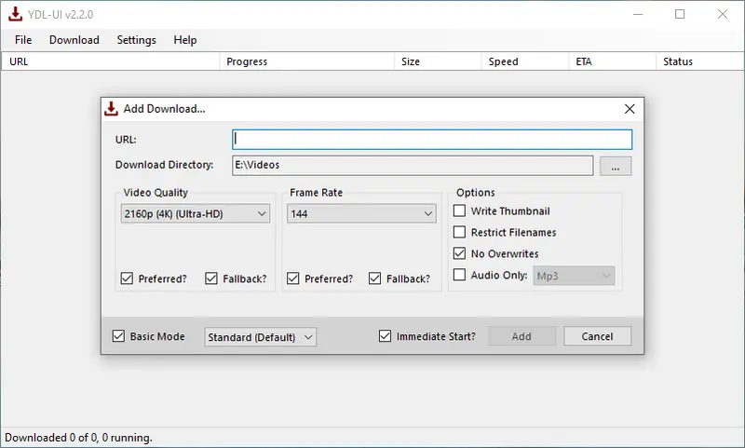Uncheck Video Quality Fallback checkbox
The width and height of the screenshot is (745, 448).
click(x=211, y=278)
